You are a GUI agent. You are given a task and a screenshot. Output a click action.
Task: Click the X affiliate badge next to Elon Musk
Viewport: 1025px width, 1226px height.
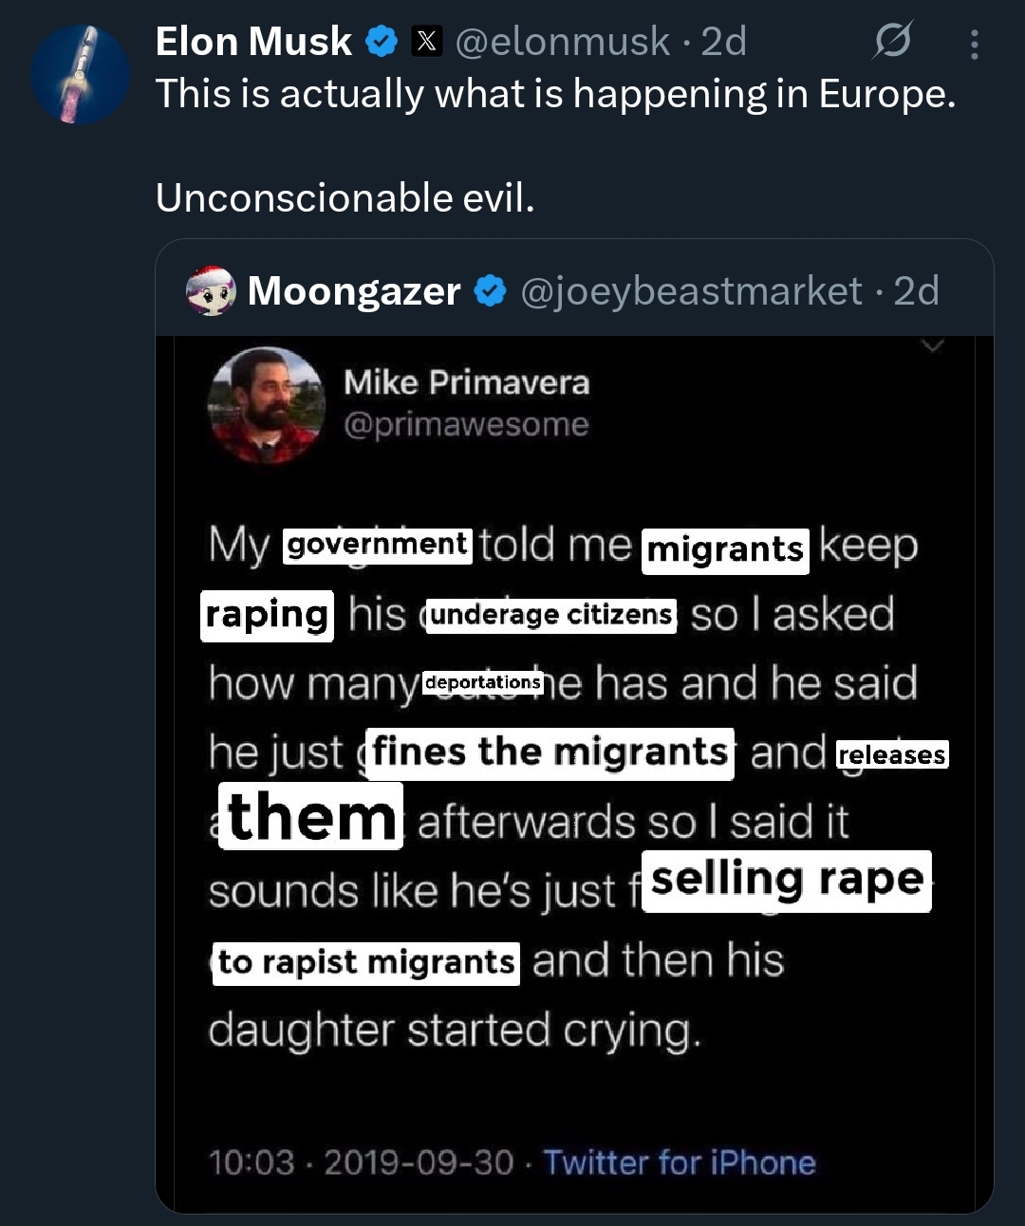click(x=427, y=42)
